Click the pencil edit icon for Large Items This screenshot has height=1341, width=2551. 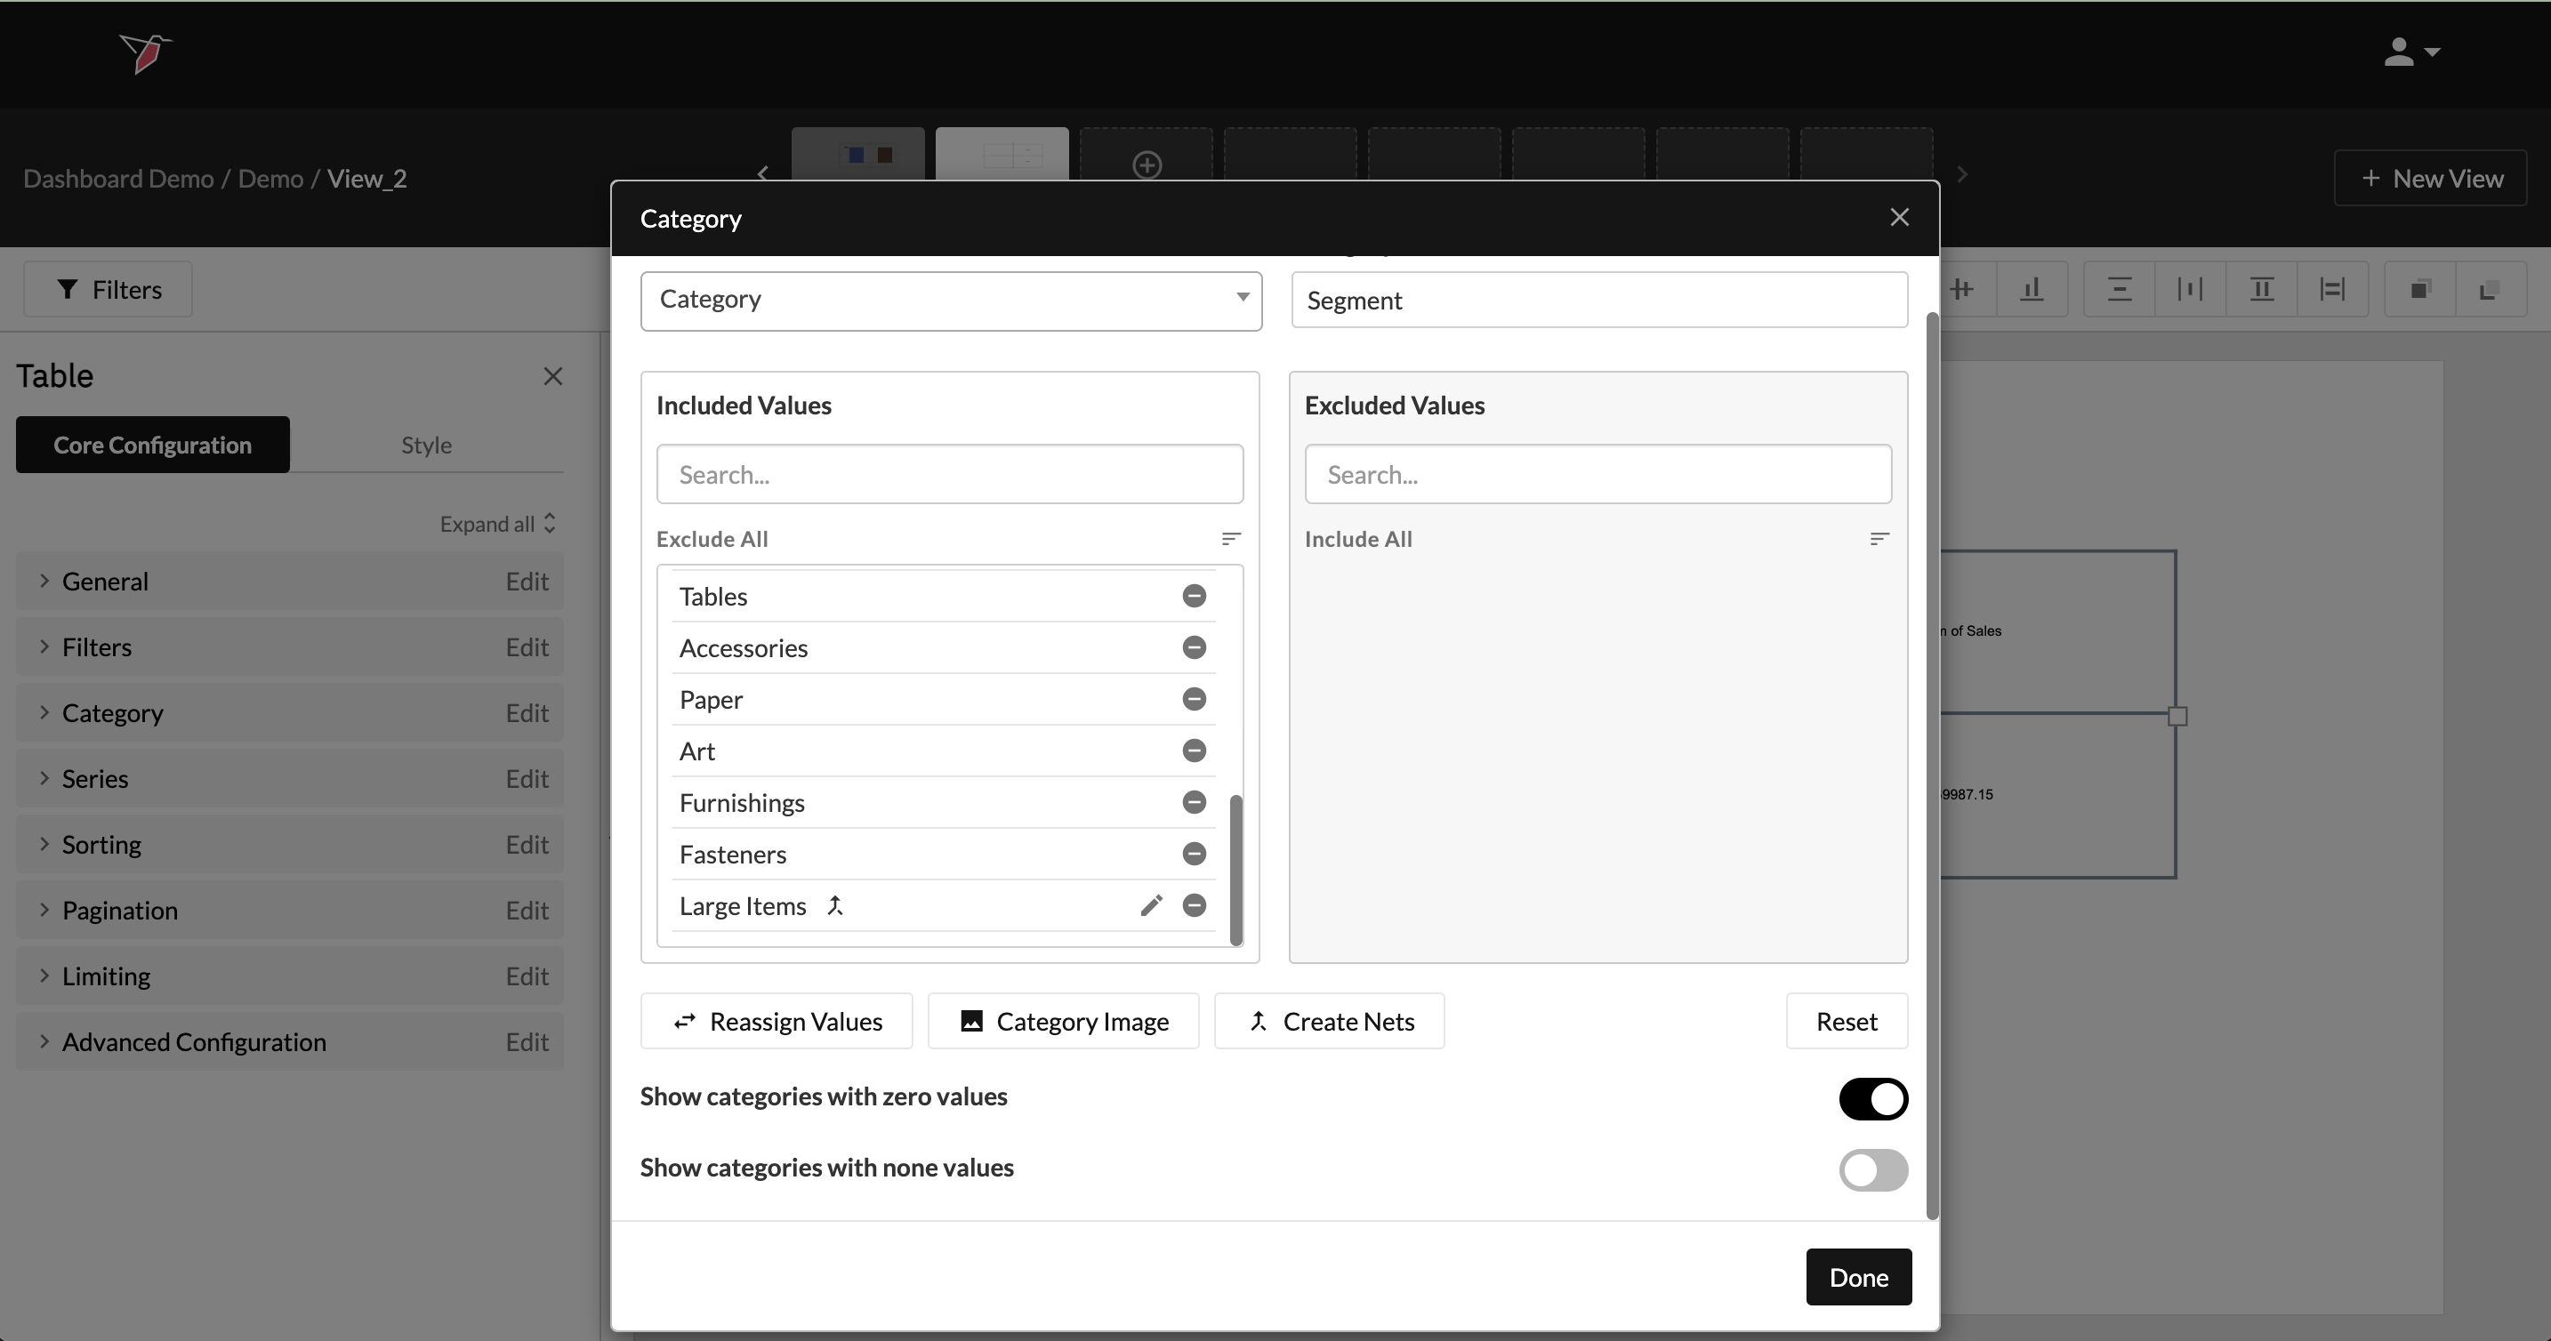(1150, 906)
